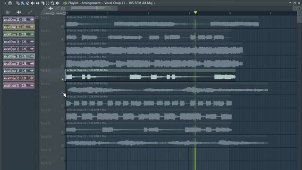
Task: Open clip menu of selected Vocal Chop 16 clip
Action: (68, 70)
